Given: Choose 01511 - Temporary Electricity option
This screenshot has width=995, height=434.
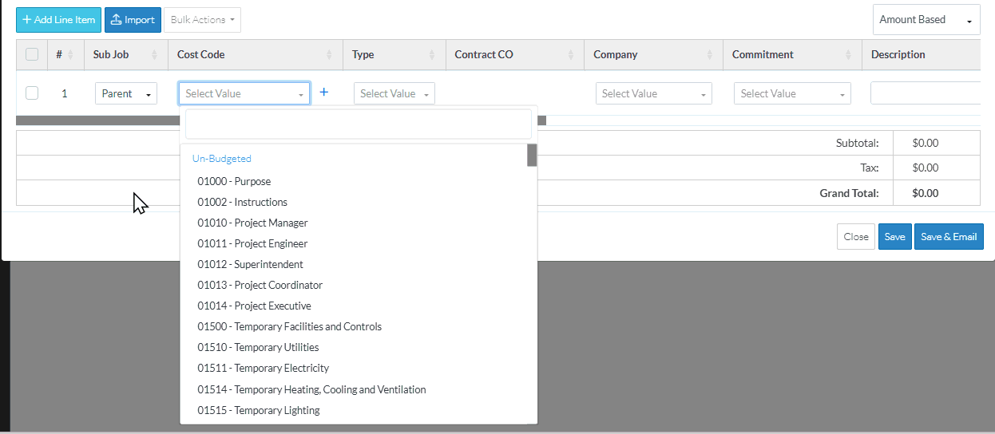Looking at the screenshot, I should [x=263, y=368].
